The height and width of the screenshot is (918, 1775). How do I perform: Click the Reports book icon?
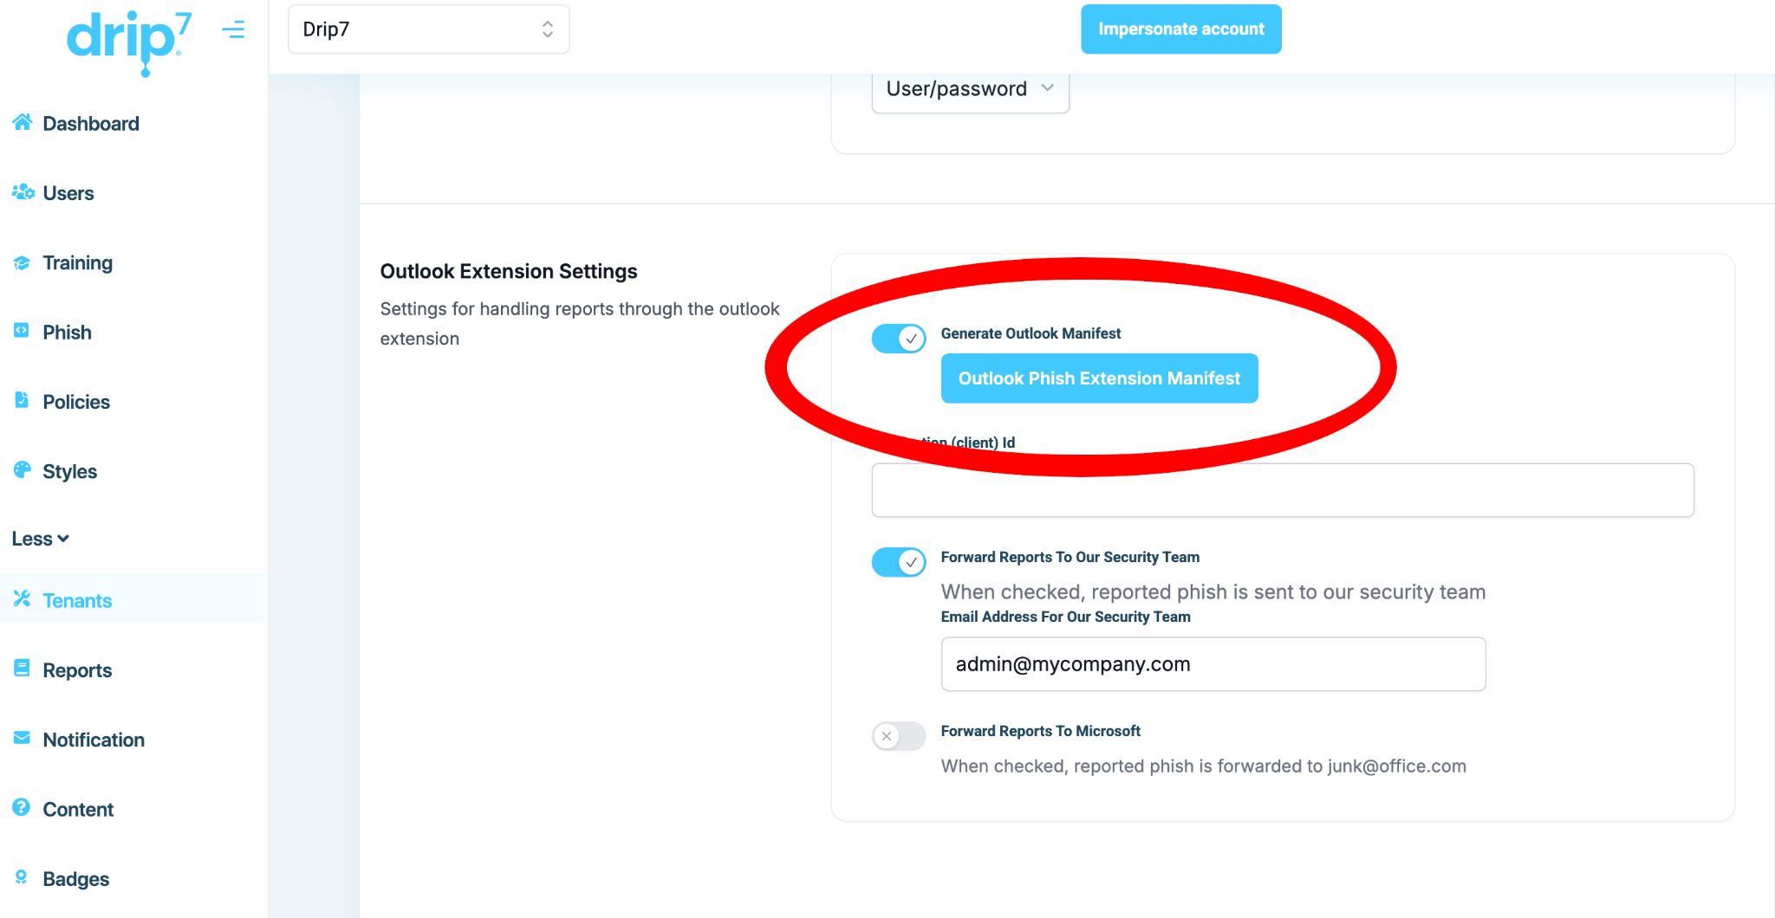point(22,669)
